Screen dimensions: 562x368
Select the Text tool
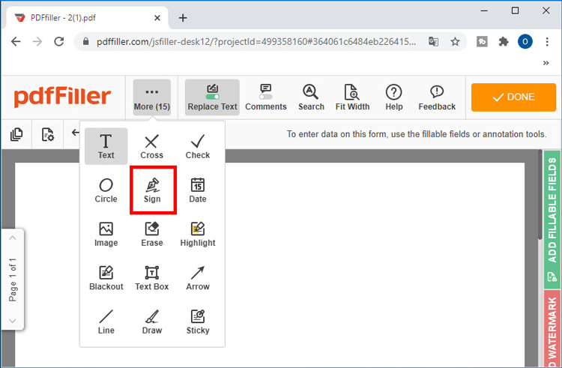[x=106, y=146]
